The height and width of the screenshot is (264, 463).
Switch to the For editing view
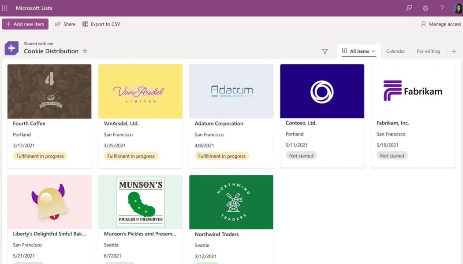428,51
